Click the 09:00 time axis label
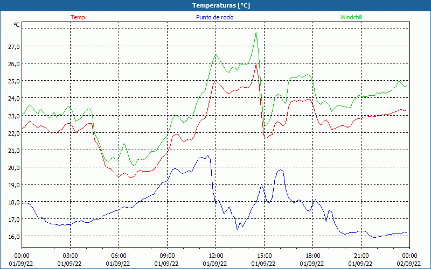Image resolution: width=431 pixels, height=269 pixels. coord(167,256)
